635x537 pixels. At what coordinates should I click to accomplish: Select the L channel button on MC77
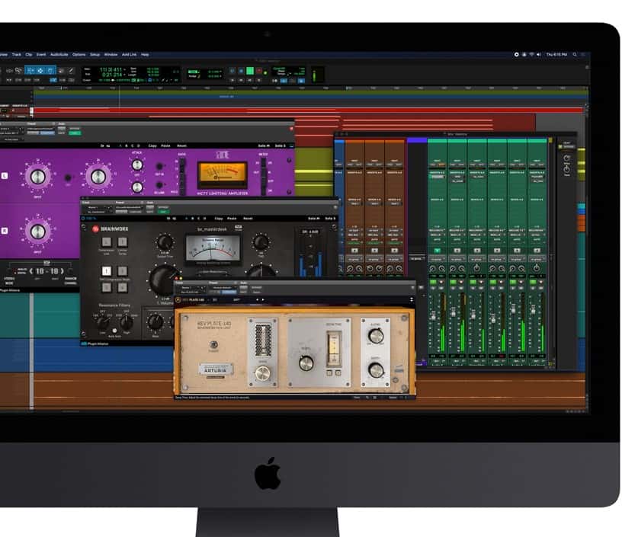5,176
